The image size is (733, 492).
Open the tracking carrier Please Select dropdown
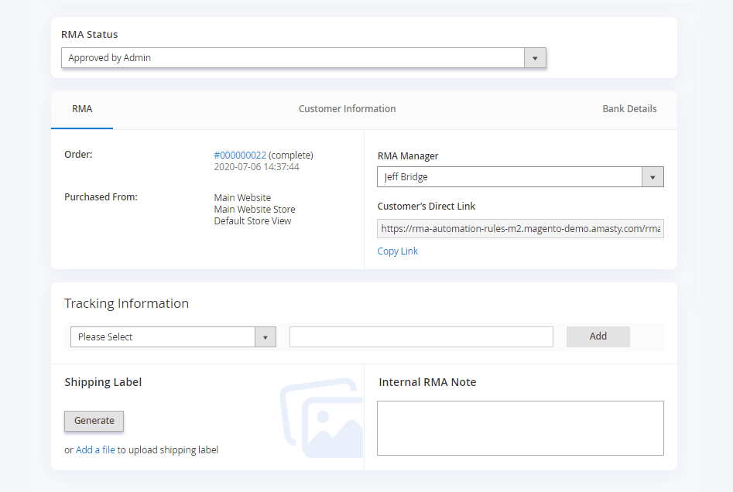[x=163, y=337]
